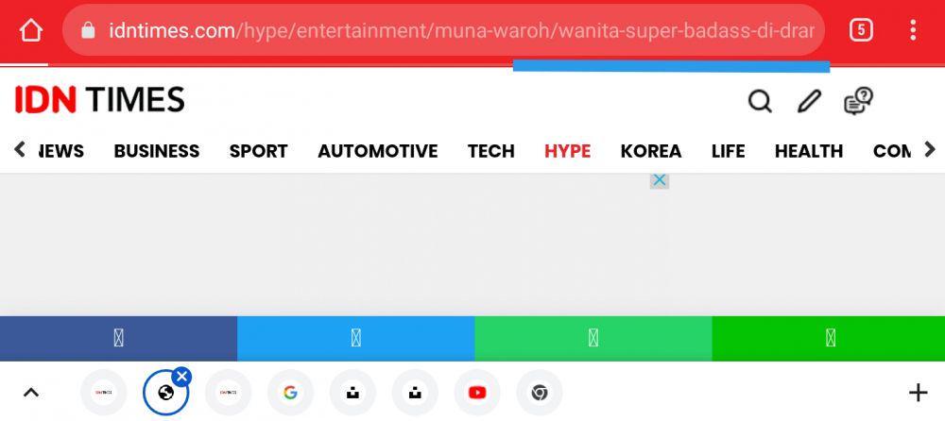This screenshot has width=945, height=421.
Task: Click the pencil write icon
Action: pos(809,101)
